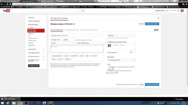Open the Windows Start button
This screenshot has height=105, width=188.
(2, 103)
